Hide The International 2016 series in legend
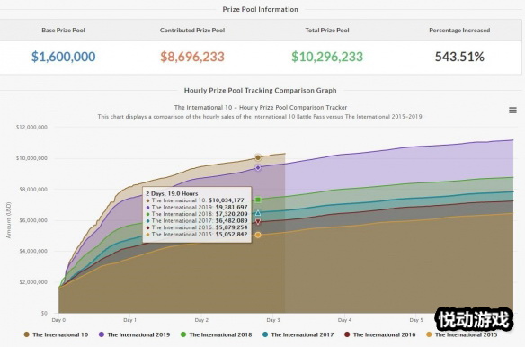525x347 pixels. (379, 334)
